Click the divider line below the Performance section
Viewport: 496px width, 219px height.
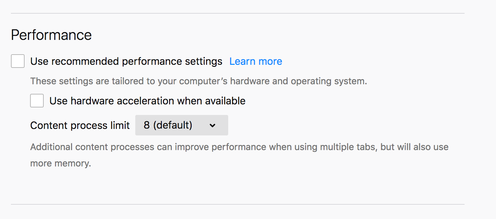coord(237,204)
